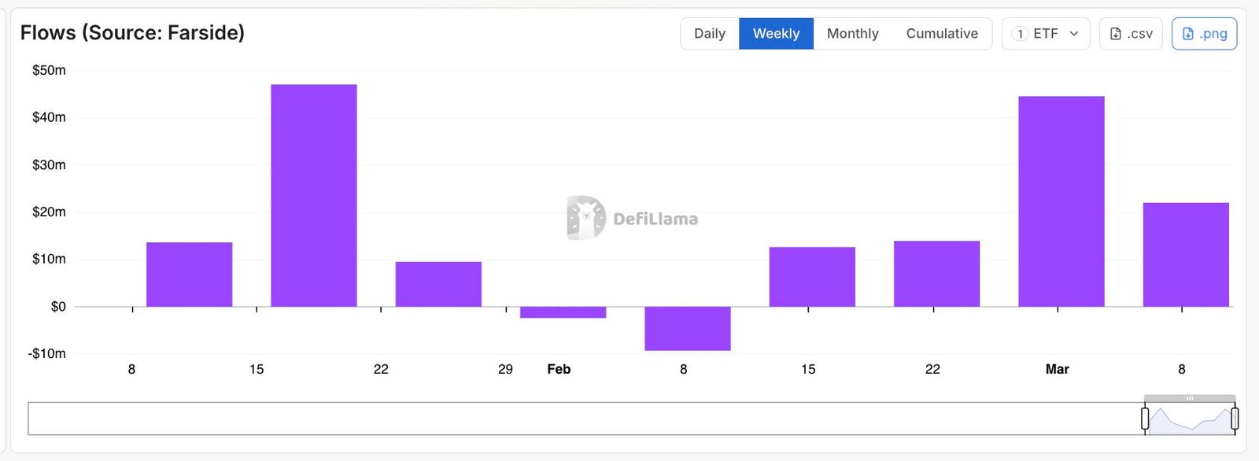This screenshot has width=1259, height=461.
Task: Download chart data as .csv
Action: [1131, 34]
